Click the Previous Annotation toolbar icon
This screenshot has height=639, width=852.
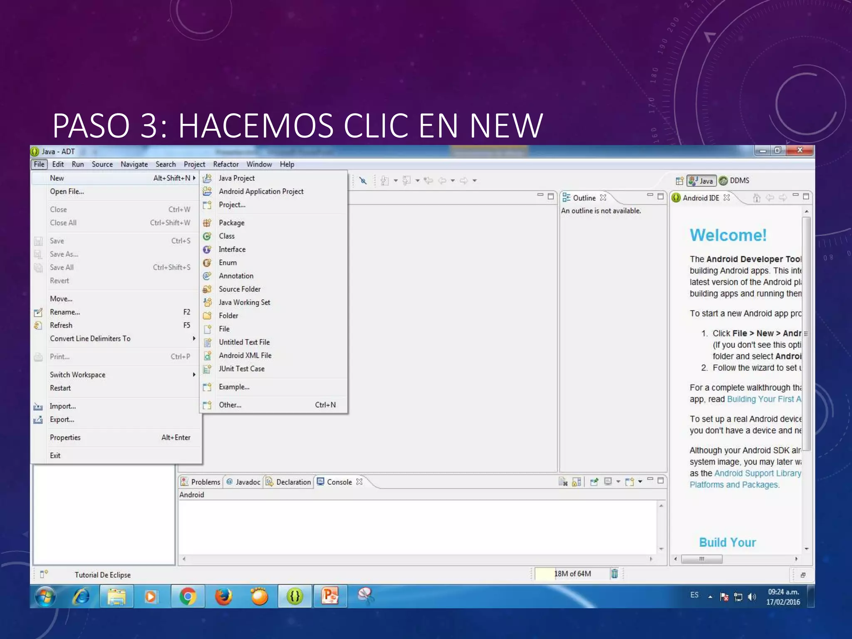[407, 181]
